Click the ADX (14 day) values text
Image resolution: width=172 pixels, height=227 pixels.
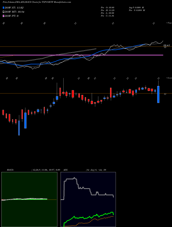pyautogui.click(x=96, y=170)
